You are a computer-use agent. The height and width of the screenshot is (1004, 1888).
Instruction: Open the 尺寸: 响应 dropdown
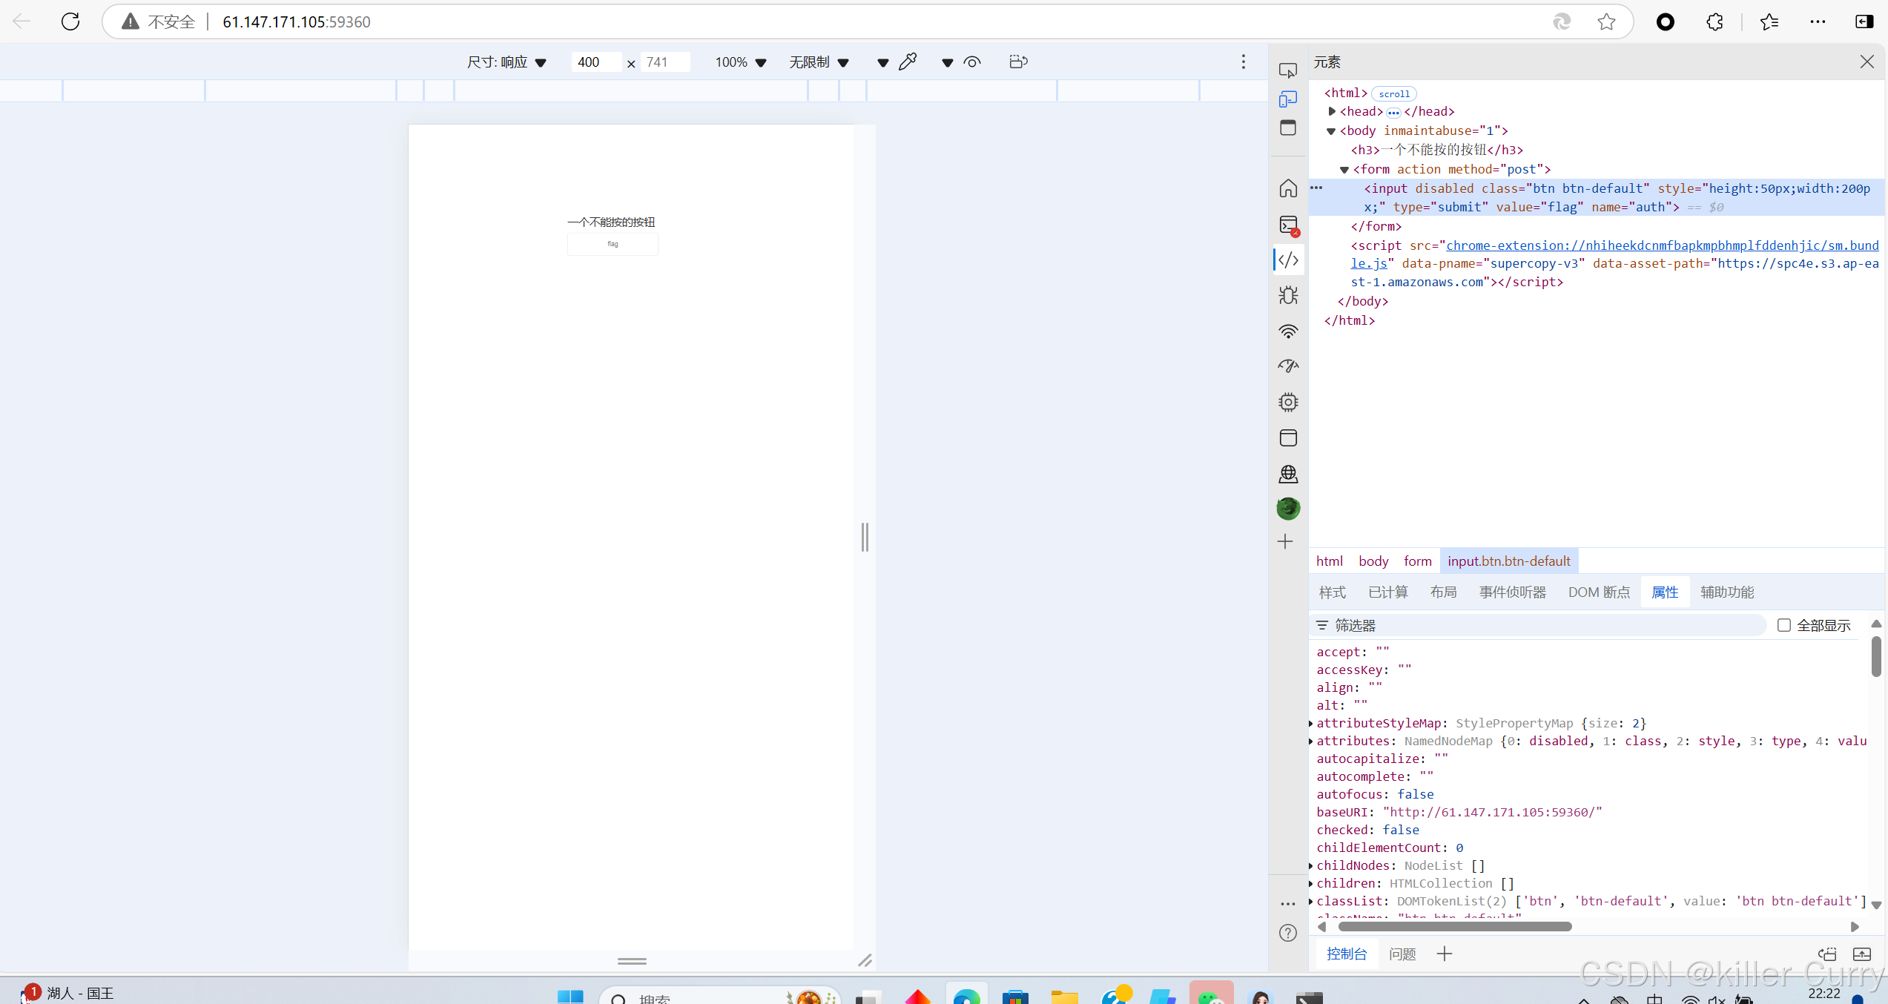click(x=506, y=62)
